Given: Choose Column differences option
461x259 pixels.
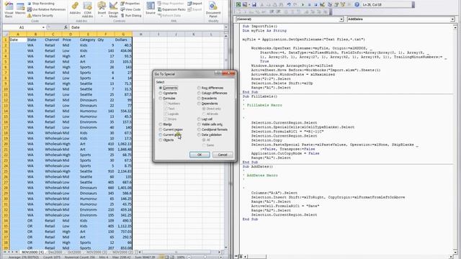Looking at the screenshot, I should click(x=212, y=93).
